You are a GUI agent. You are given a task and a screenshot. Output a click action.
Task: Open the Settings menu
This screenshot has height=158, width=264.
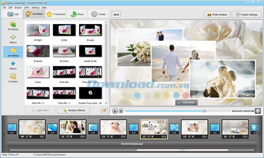click(x=35, y=7)
